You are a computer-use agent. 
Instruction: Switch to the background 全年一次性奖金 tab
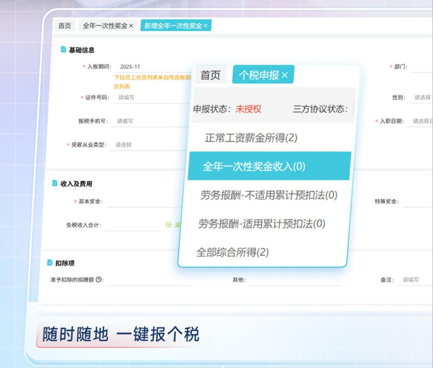105,26
